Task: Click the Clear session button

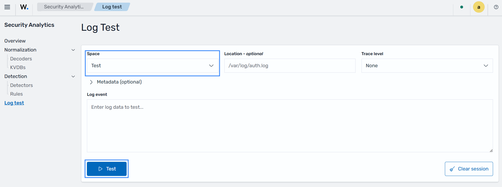Action: (469, 169)
